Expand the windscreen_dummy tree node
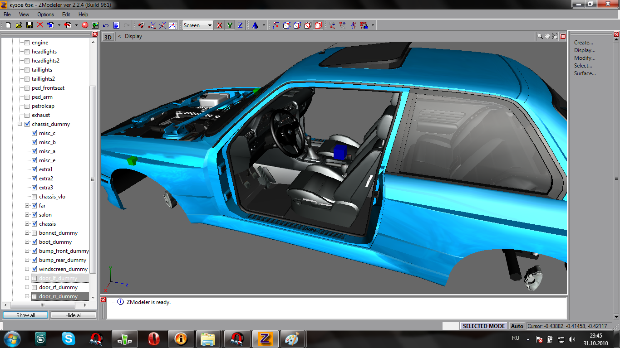The height and width of the screenshot is (348, 620). [27, 269]
